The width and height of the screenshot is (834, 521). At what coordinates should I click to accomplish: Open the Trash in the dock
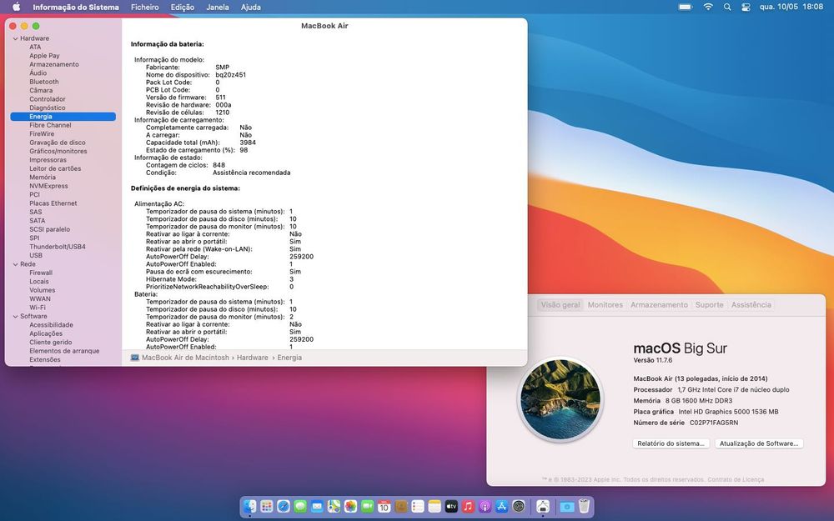pos(584,507)
